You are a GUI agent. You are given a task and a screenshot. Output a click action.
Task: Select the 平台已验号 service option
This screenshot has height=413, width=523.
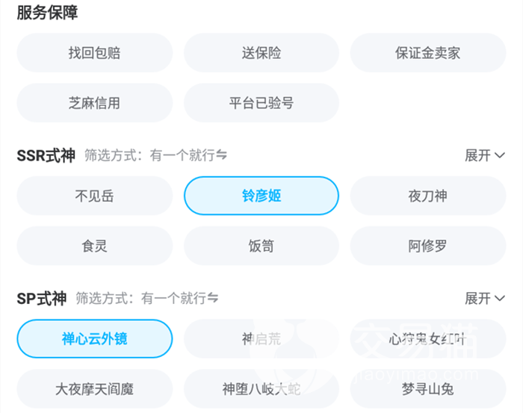(261, 103)
